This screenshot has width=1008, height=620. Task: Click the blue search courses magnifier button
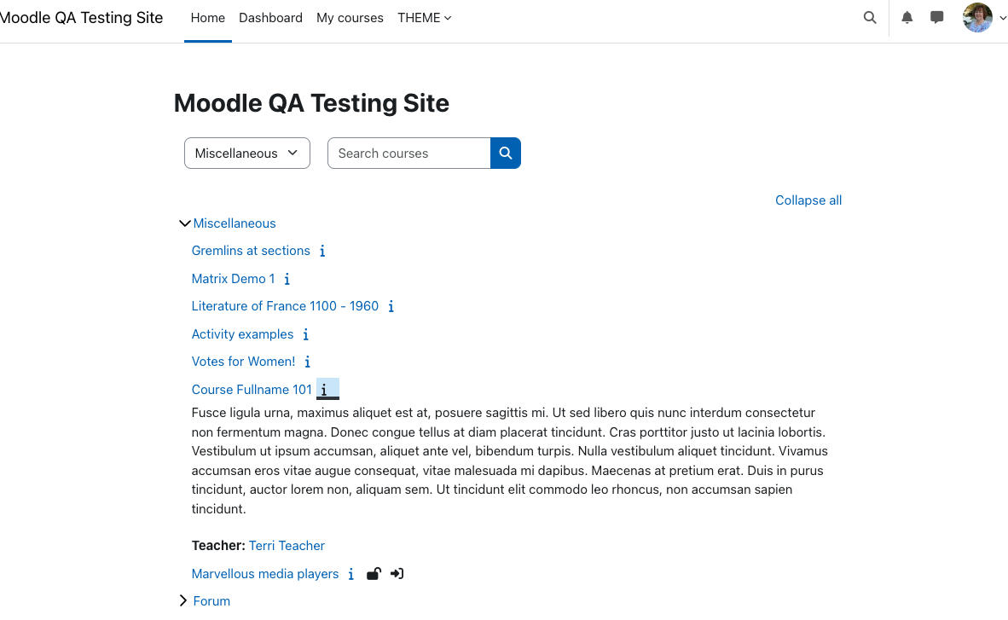pyautogui.click(x=506, y=153)
